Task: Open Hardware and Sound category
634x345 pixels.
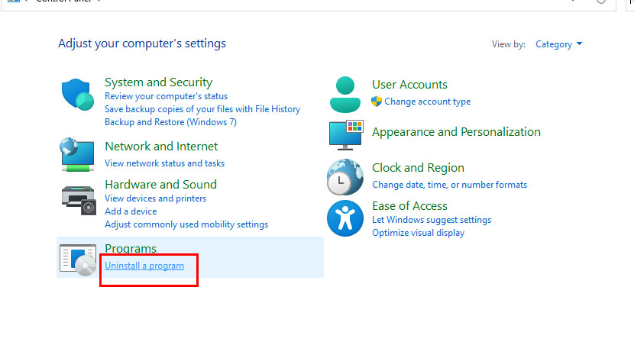Action: pyautogui.click(x=161, y=184)
